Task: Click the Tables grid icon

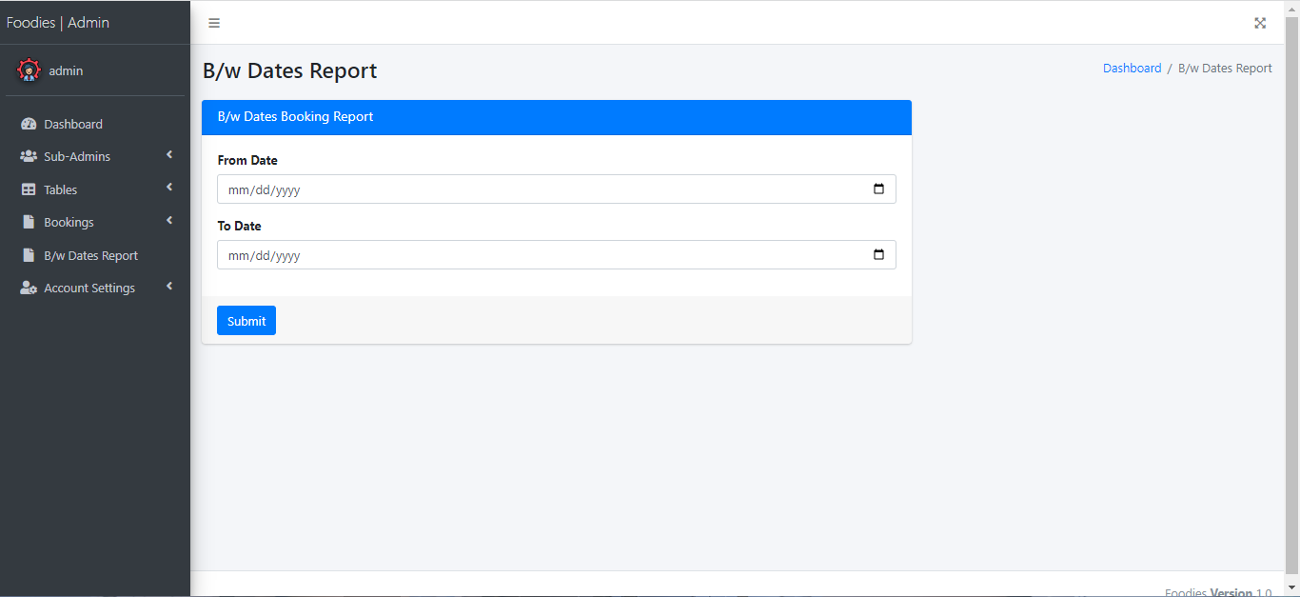Action: 29,189
